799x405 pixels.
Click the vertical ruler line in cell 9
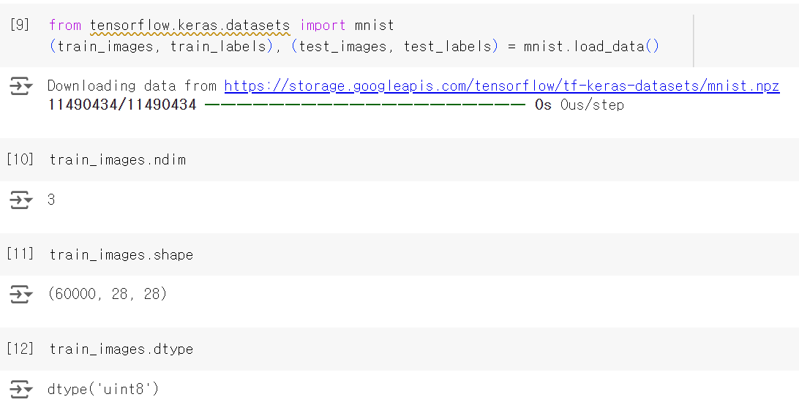694,41
